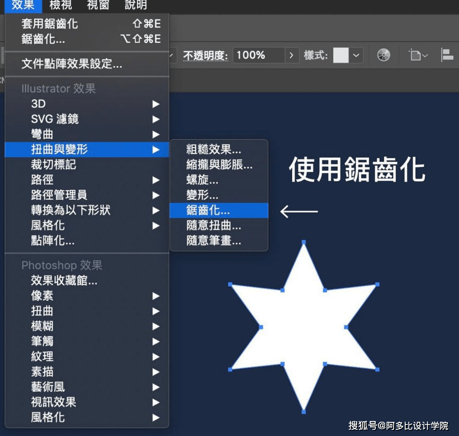This screenshot has width=459, height=436.
Task: Select highlighted 鋸齒化... in submenu
Action: [x=219, y=210]
